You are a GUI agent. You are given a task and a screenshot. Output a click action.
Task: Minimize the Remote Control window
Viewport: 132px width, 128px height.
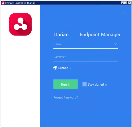pos(122,3)
